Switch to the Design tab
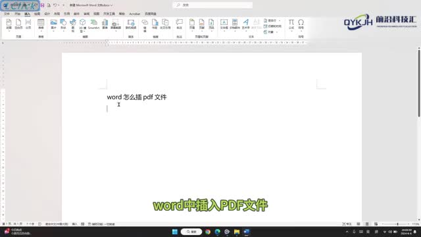The height and width of the screenshot is (237, 421). coord(47,14)
